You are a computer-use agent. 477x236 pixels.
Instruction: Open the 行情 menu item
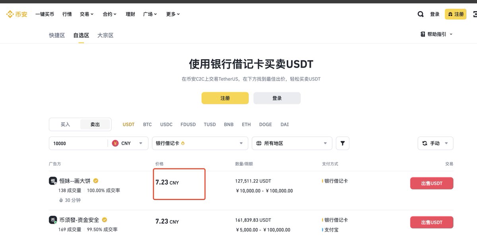pos(67,14)
